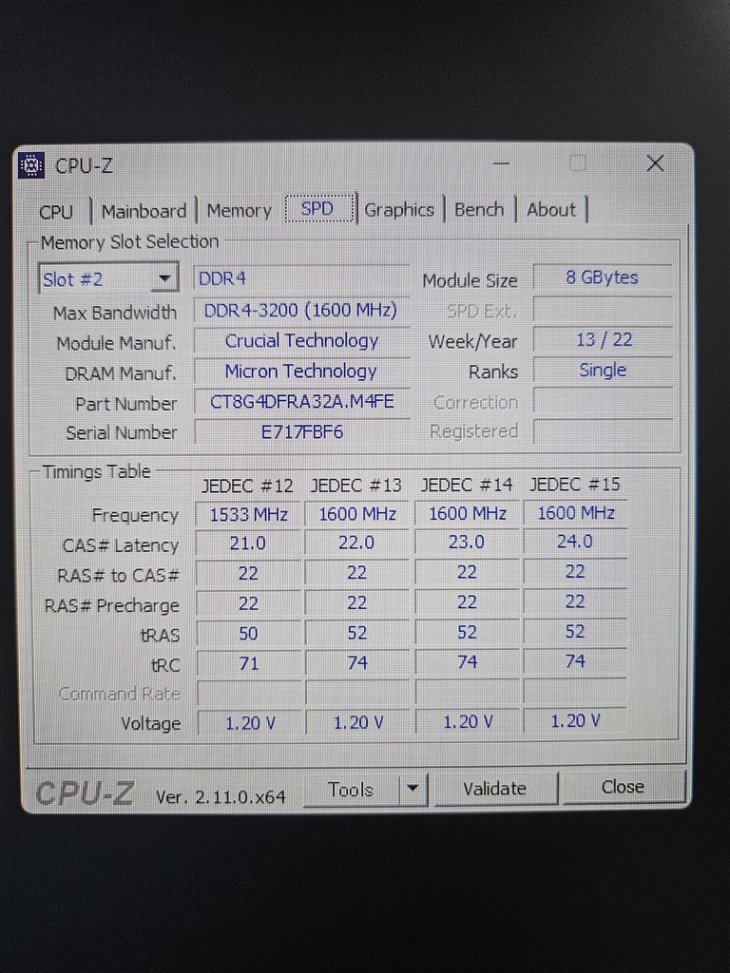Expand the Tools dropdown arrow
This screenshot has height=973, width=730.
pos(413,790)
